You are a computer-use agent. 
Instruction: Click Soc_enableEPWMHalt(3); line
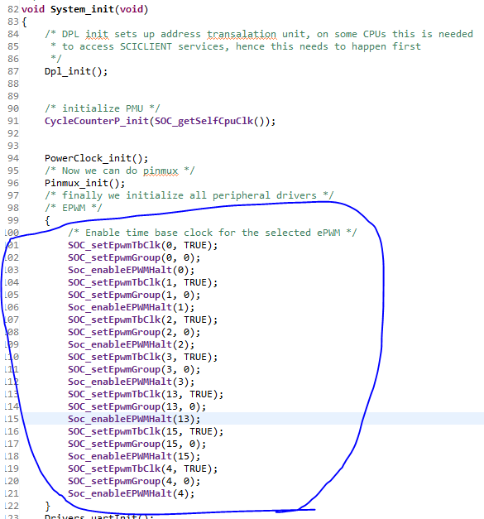click(132, 382)
